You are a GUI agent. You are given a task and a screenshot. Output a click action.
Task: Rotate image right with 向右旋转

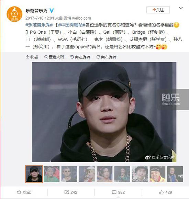(x=107, y=57)
